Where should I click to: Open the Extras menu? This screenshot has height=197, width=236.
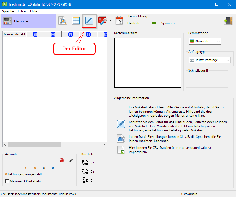(22, 11)
